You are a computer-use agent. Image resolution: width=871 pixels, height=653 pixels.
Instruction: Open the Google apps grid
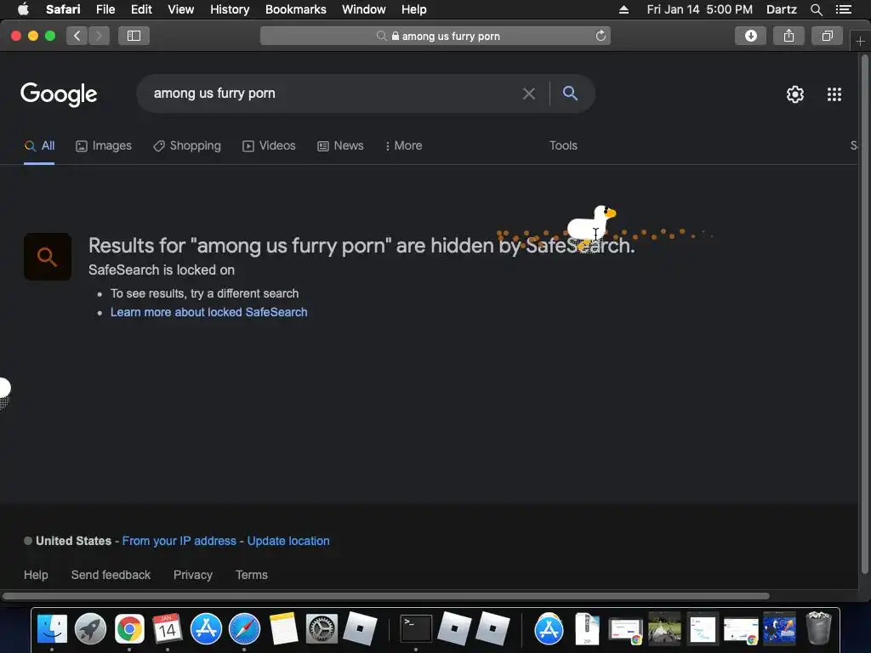(x=834, y=94)
